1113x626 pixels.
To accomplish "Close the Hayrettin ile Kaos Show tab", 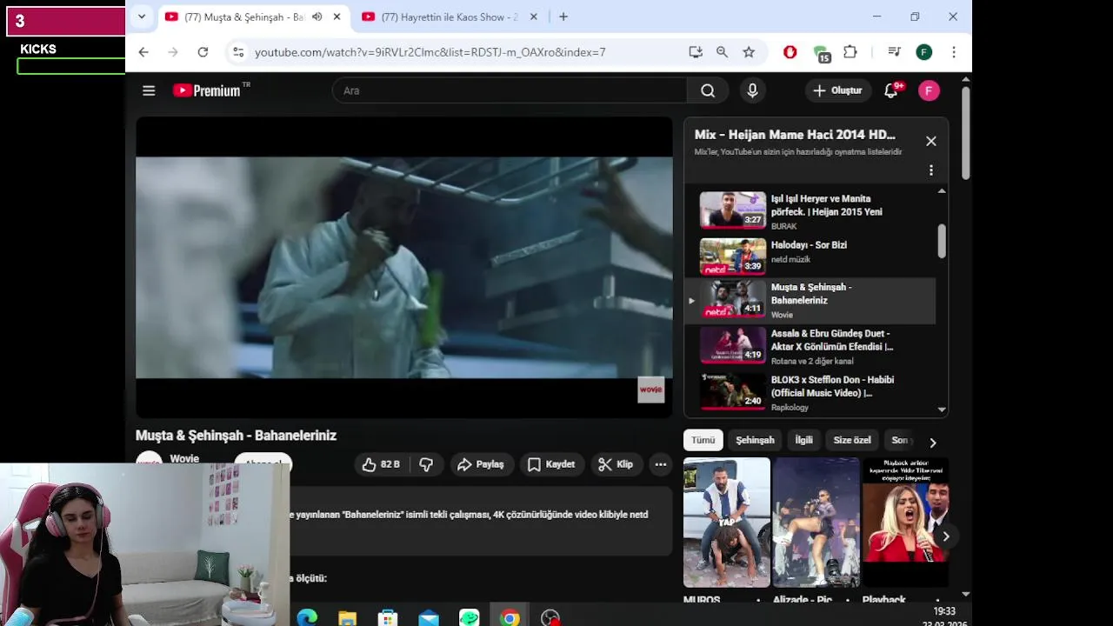I will [533, 17].
